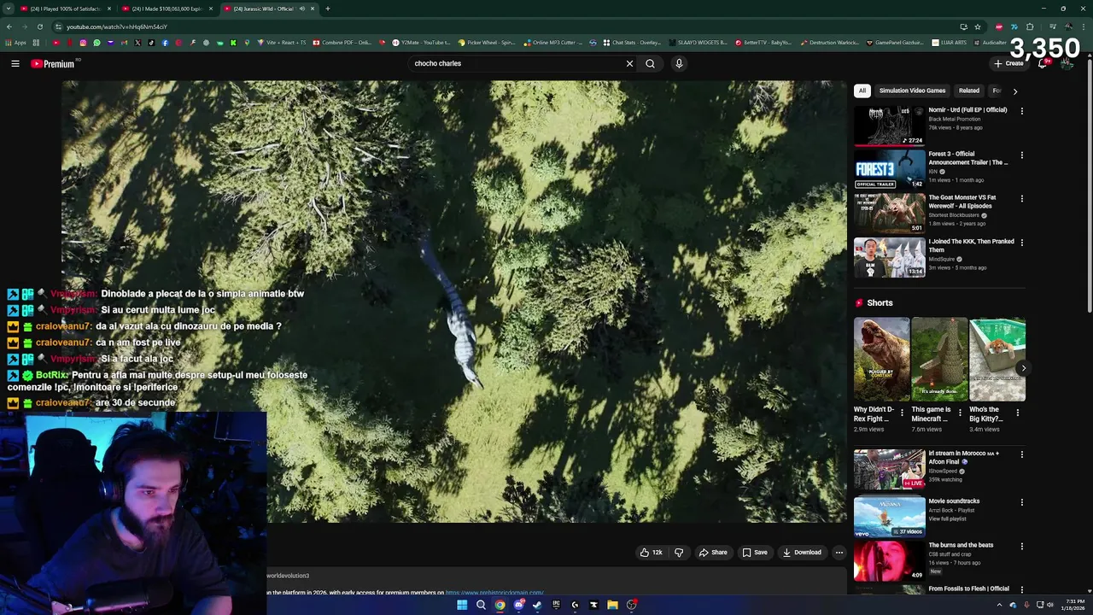The width and height of the screenshot is (1093, 615).
Task: Open Y2Mate YouTube bookmark
Action: click(x=421, y=43)
